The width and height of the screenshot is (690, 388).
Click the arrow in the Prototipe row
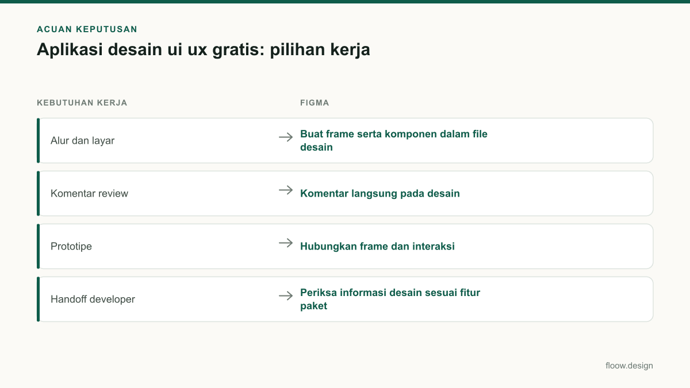pyautogui.click(x=286, y=243)
